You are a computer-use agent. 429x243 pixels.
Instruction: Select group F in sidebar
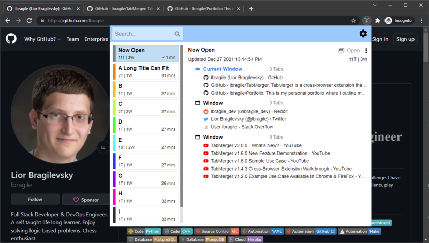146,161
